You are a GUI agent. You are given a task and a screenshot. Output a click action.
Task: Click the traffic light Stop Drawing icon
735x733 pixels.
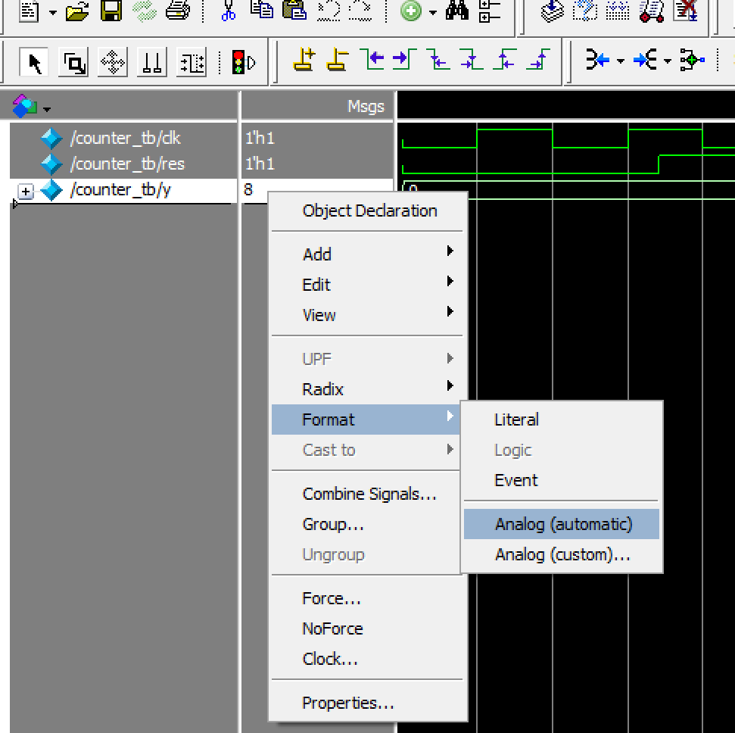point(244,62)
